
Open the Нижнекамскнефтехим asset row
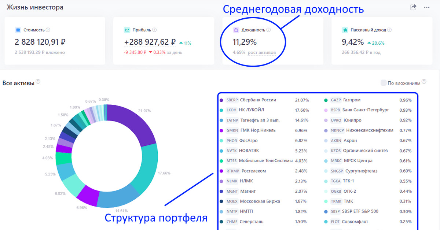[368, 130]
